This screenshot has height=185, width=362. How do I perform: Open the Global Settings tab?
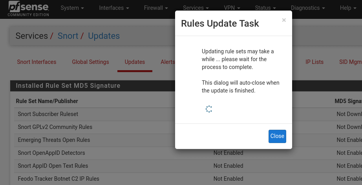[90, 62]
